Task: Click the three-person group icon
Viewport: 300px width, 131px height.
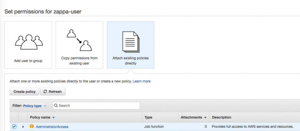Action: (29, 42)
